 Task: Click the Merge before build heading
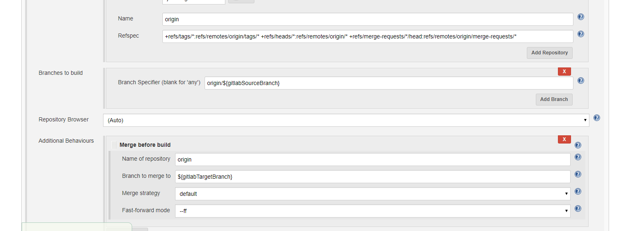click(x=145, y=145)
